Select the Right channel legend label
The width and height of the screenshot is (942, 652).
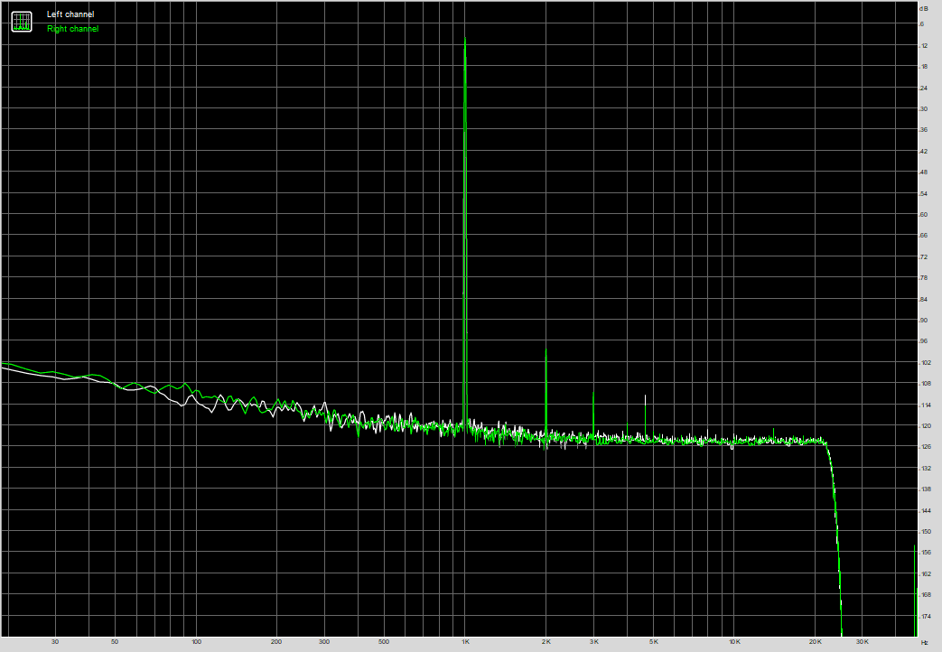(72, 29)
